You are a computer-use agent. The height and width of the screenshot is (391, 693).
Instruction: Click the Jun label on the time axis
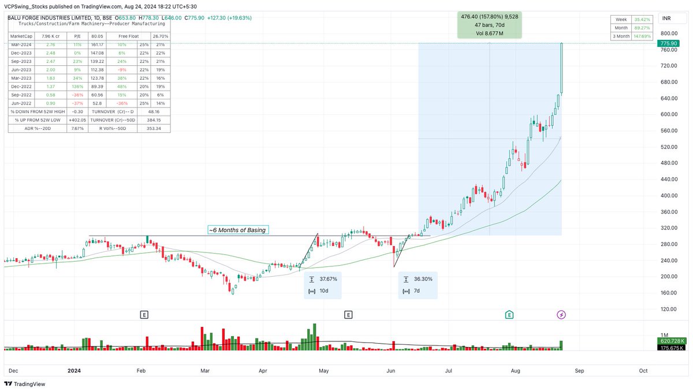coord(391,370)
